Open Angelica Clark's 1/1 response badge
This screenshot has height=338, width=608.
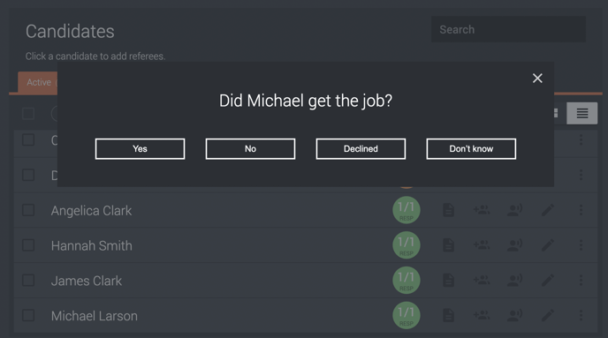pos(407,210)
